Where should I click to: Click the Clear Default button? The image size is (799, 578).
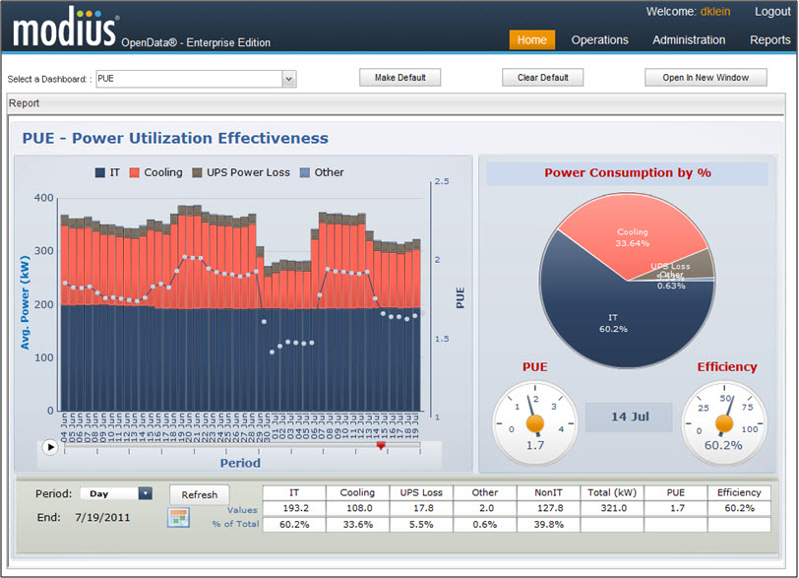(542, 78)
